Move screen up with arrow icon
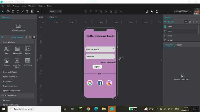This screenshot has height=112, width=200. 197,22
